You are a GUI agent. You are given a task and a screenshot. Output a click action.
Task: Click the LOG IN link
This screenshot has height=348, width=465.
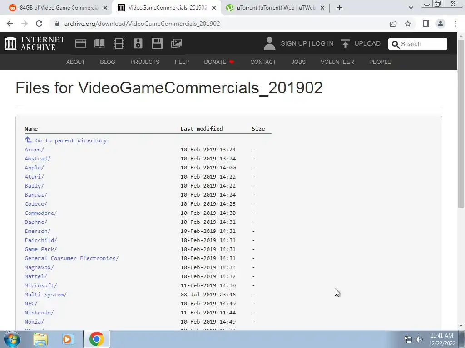click(323, 44)
